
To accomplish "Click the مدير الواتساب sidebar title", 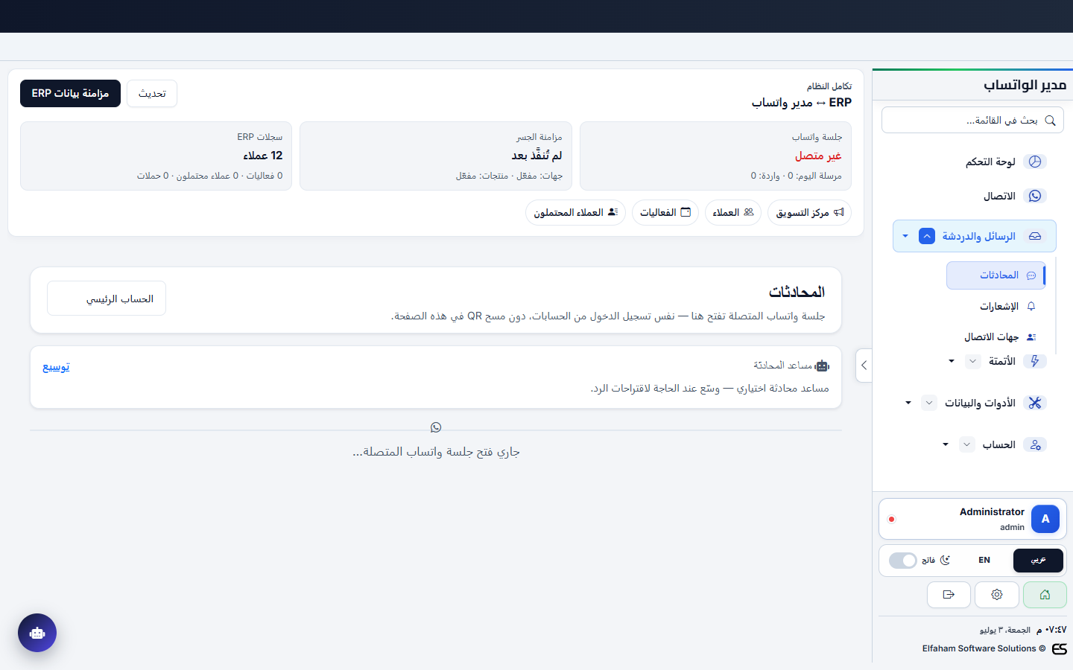I will 1025,85.
